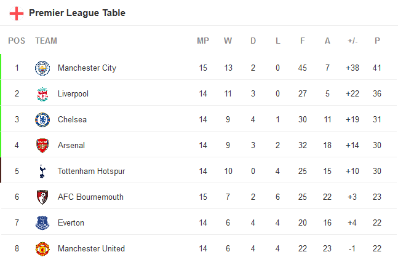
Task: Select the Tottenham Hotspur team name
Action: tap(91, 171)
